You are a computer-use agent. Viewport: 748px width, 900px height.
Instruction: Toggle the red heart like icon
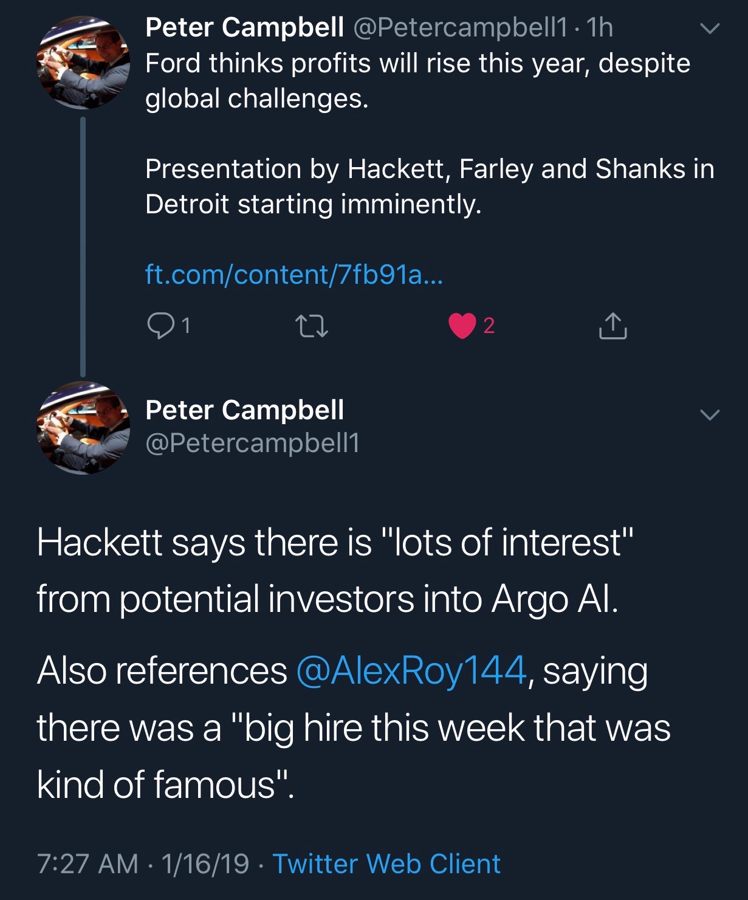(x=462, y=326)
